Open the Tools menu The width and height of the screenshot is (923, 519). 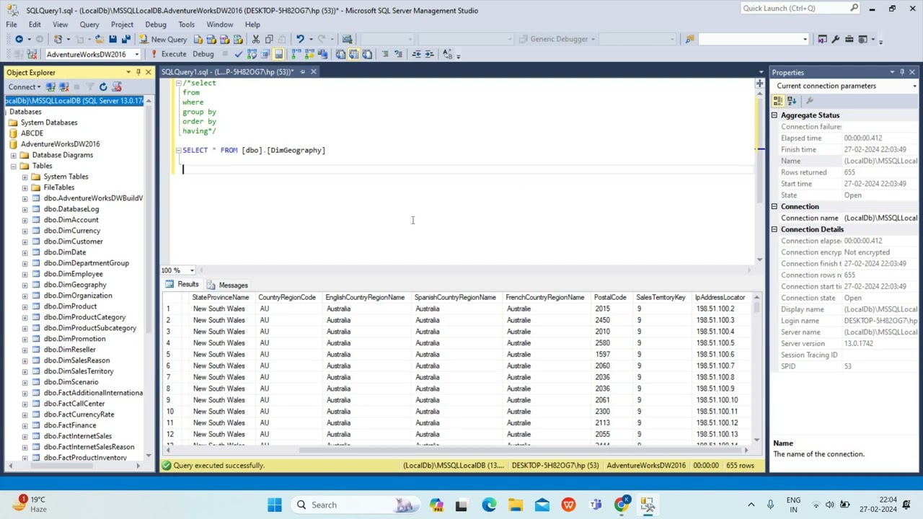click(x=186, y=25)
